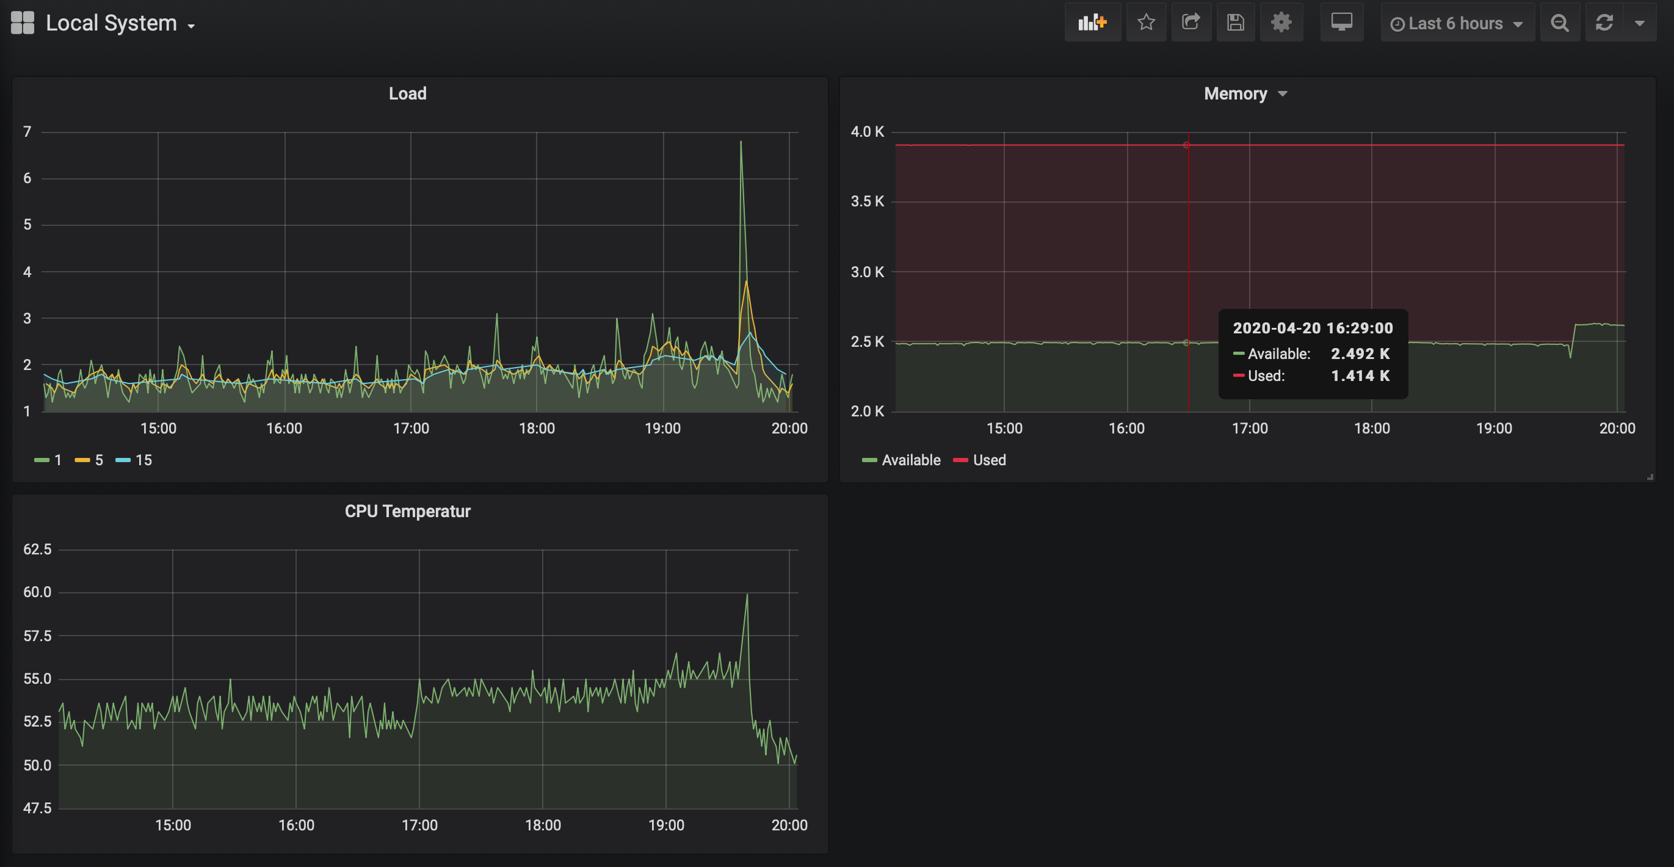
Task: Open the Load panel title menu
Action: point(407,93)
